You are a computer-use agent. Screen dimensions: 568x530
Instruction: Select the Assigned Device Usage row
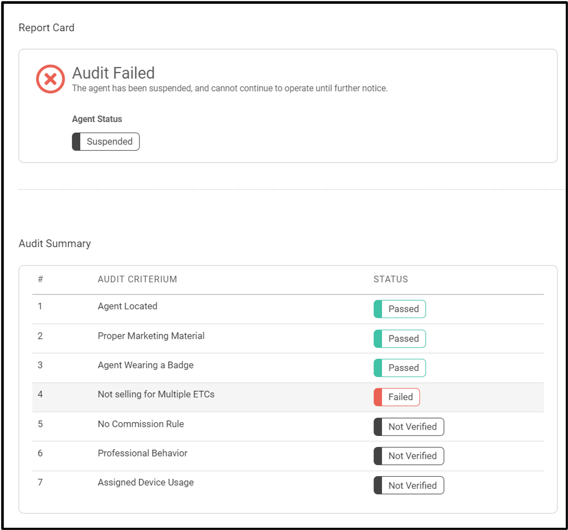[288, 486]
